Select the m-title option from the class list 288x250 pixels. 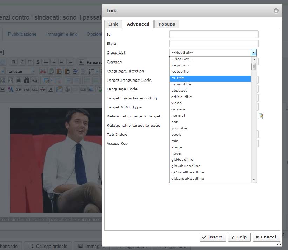[x=210, y=78]
